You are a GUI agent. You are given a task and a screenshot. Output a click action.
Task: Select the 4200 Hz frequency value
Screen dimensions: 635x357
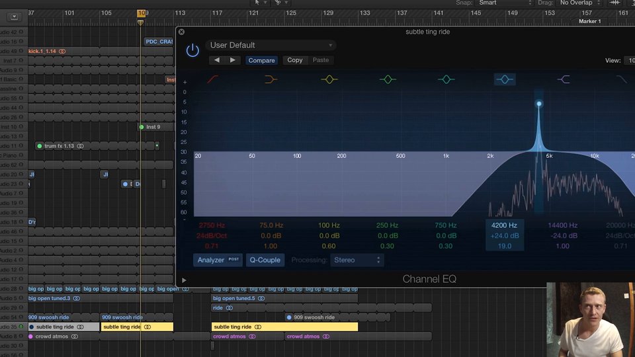point(504,225)
